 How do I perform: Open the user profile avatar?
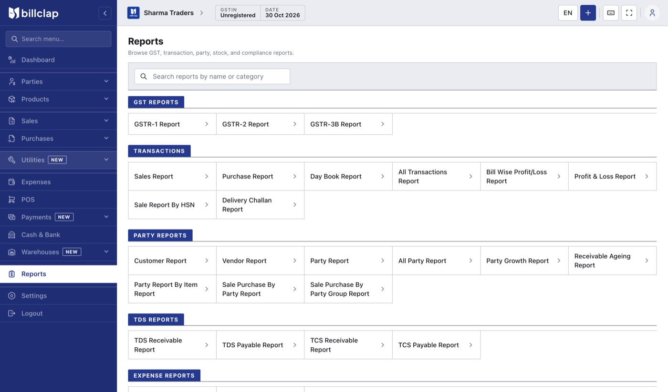[652, 13]
